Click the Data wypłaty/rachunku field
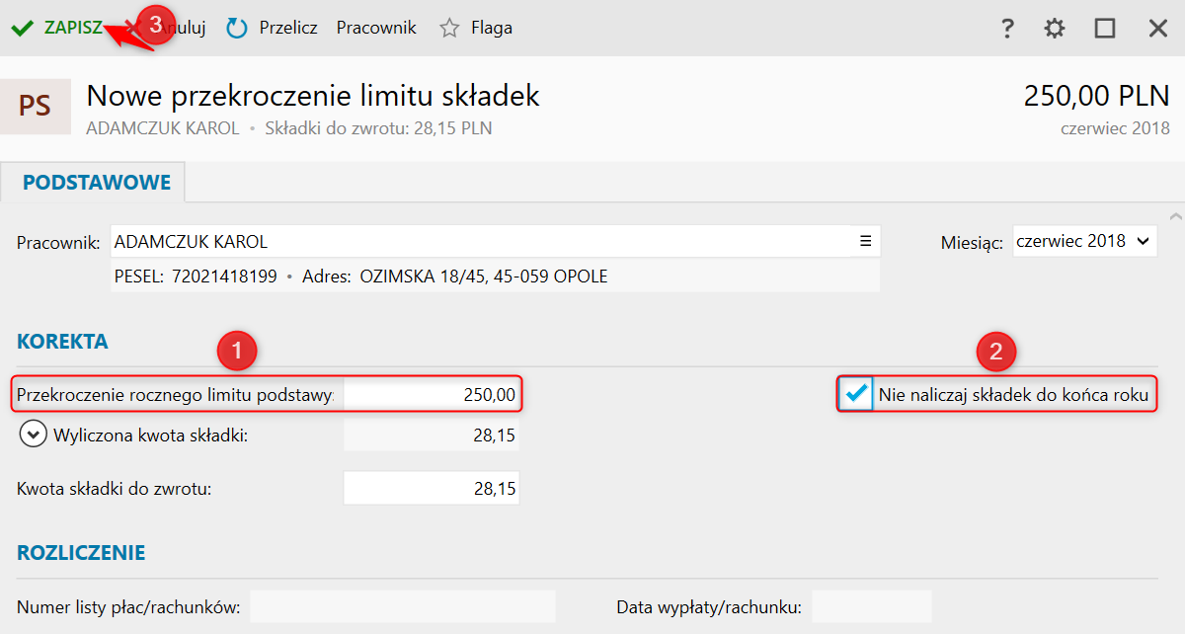The image size is (1185, 634). point(871,606)
